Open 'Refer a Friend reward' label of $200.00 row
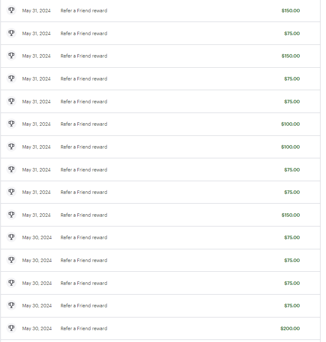Screen dimensions: 326x342 click(x=84, y=328)
